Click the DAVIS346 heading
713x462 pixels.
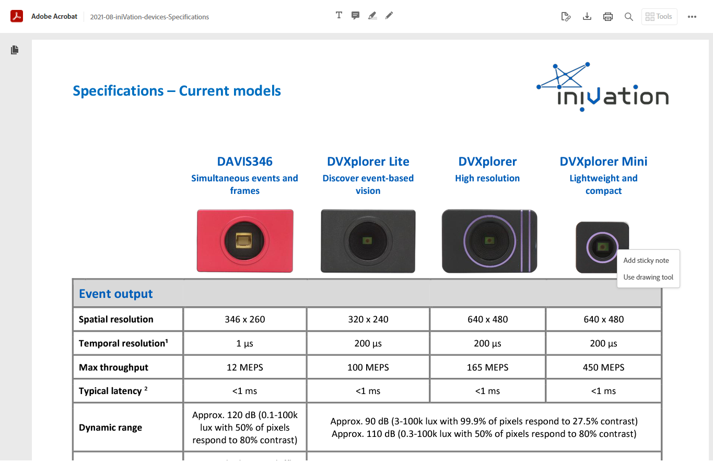click(245, 161)
